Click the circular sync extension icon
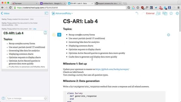181x102 pixels. tap(129, 8)
